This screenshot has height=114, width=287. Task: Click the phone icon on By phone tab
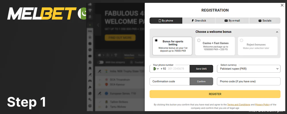pyautogui.click(x=160, y=21)
